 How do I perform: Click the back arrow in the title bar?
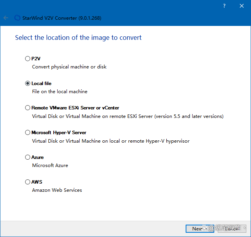[x=6, y=18]
